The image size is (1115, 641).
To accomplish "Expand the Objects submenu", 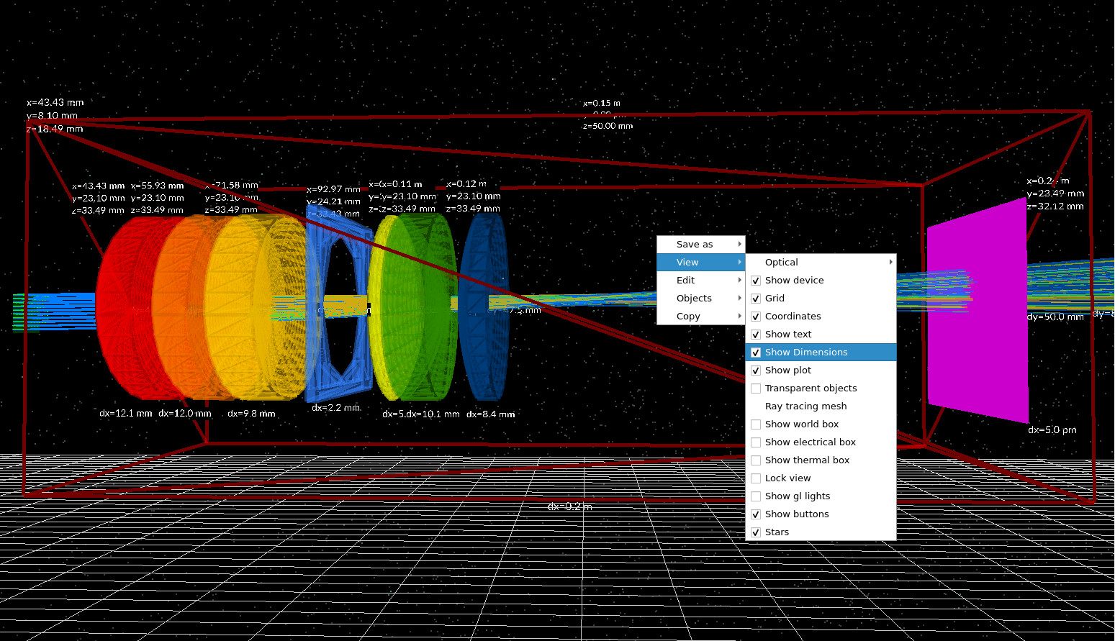I will point(693,298).
